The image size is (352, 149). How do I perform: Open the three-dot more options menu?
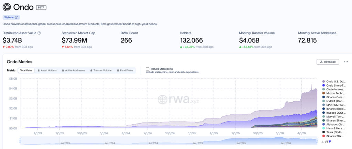pyautogui.click(x=346, y=62)
